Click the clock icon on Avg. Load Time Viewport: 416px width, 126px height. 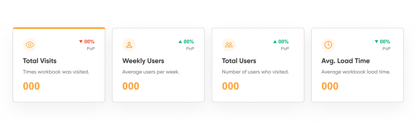coord(328,45)
